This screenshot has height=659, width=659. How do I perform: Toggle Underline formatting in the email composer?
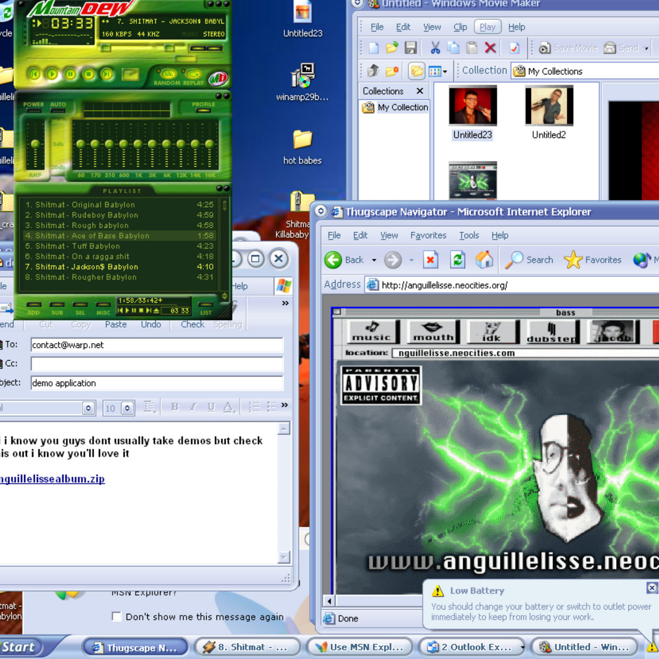[211, 407]
